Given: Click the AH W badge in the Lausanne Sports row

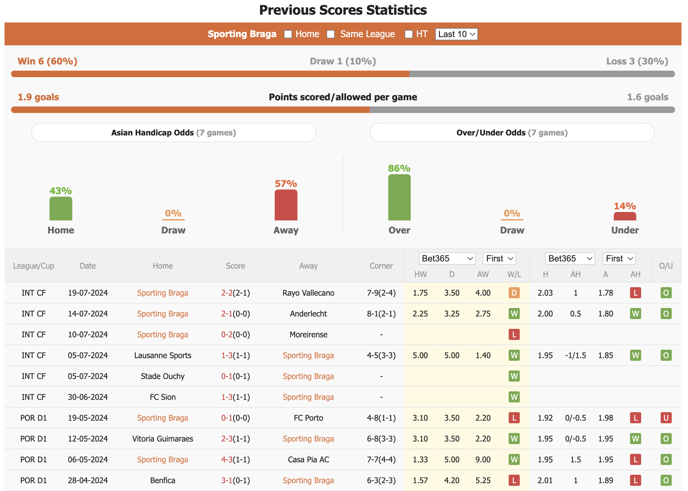Looking at the screenshot, I should click(636, 355).
